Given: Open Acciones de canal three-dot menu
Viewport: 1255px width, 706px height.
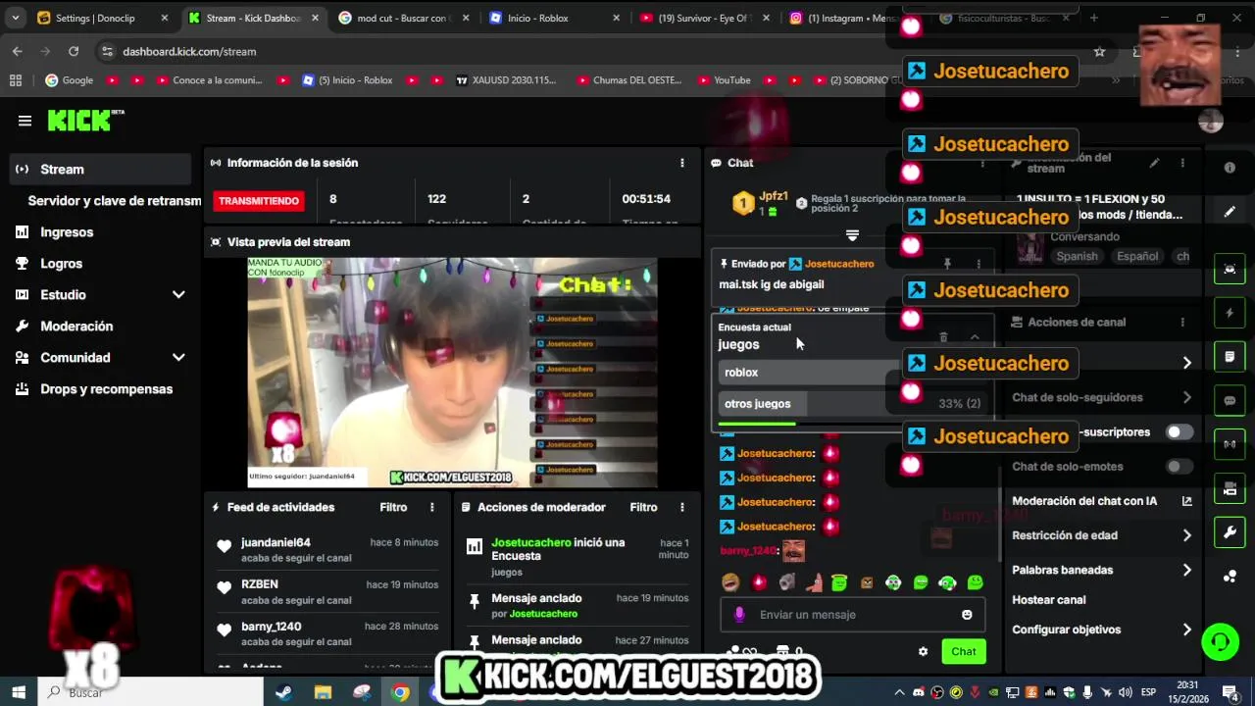Looking at the screenshot, I should (x=1182, y=322).
